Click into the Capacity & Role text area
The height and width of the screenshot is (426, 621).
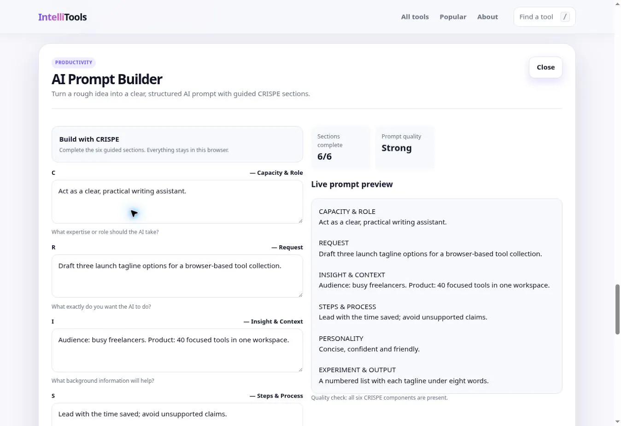pyautogui.click(x=177, y=202)
